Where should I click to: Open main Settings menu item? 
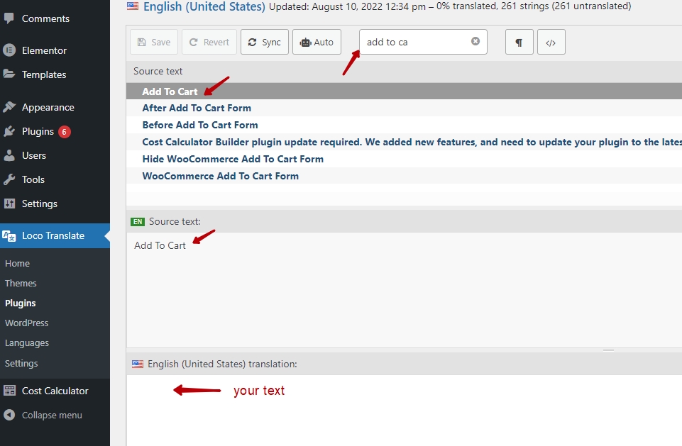pos(40,204)
